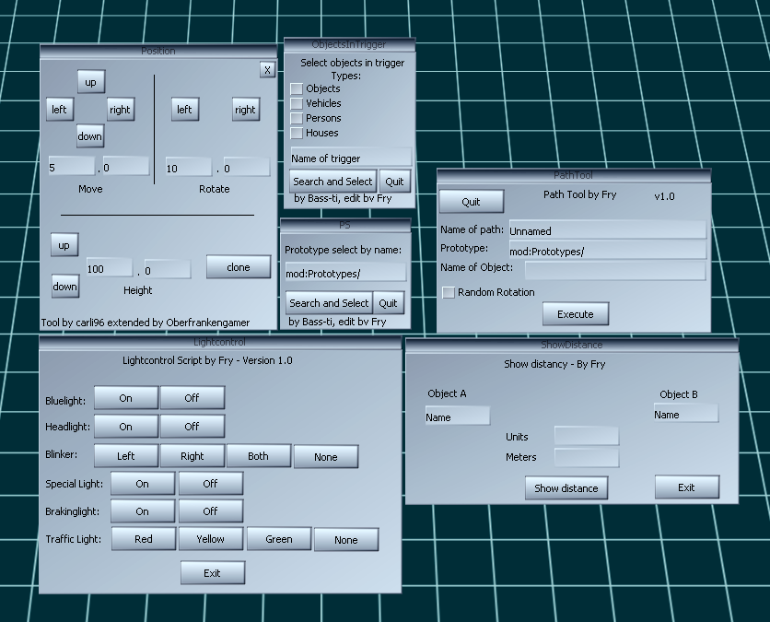Click Search and Select in the PS window
Image resolution: width=770 pixels, height=622 pixels.
[329, 303]
